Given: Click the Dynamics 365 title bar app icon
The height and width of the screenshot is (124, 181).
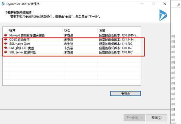Looking at the screenshot, I should click(x=3, y=4).
